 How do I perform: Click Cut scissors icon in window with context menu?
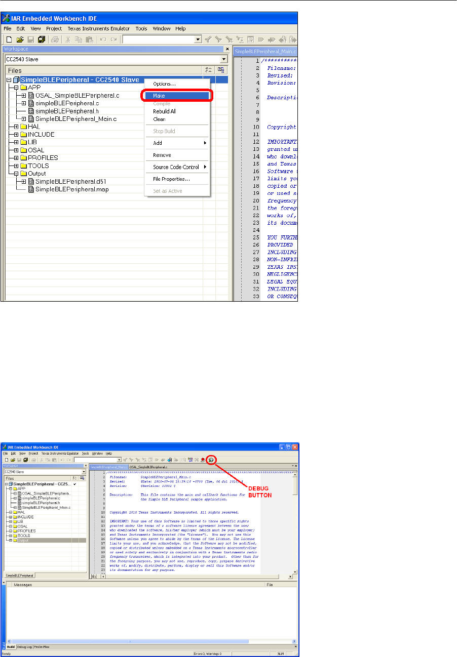(x=68, y=39)
